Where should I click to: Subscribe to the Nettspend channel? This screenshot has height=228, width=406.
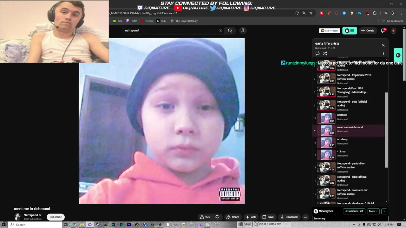click(x=56, y=217)
